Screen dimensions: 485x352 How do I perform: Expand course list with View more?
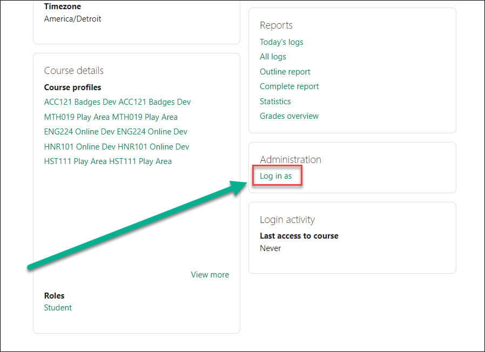click(210, 275)
